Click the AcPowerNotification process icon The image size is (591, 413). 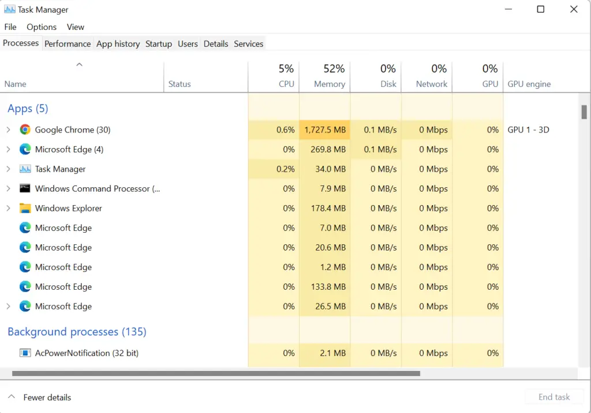(x=25, y=353)
